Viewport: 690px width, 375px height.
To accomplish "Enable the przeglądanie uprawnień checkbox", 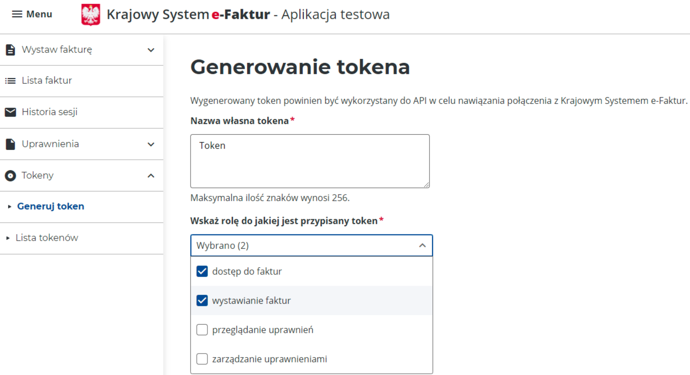I will click(202, 330).
